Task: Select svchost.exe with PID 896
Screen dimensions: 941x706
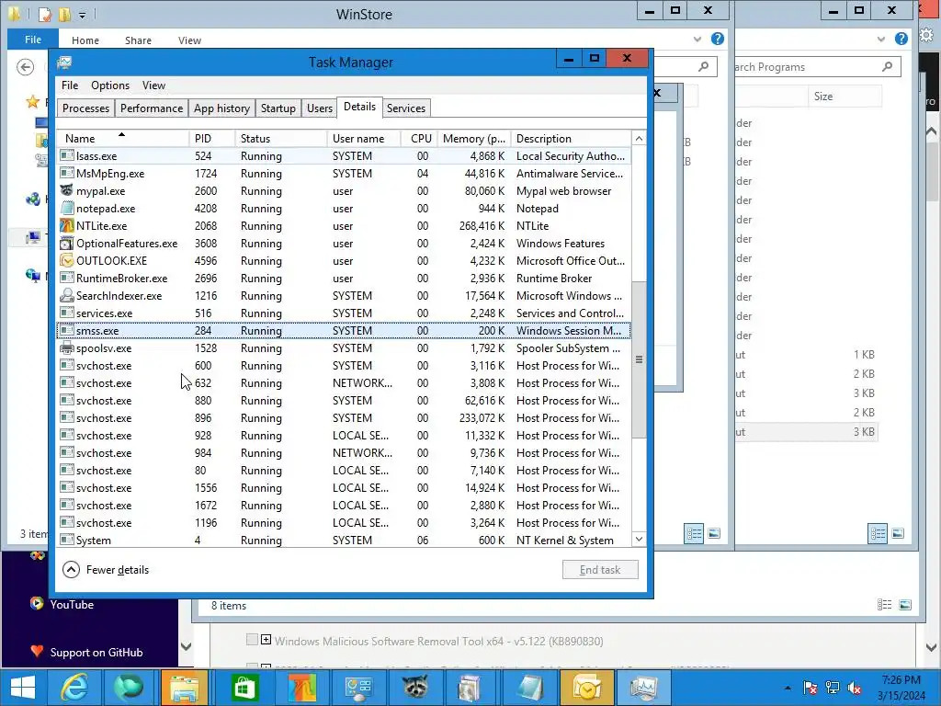Action: point(344,418)
